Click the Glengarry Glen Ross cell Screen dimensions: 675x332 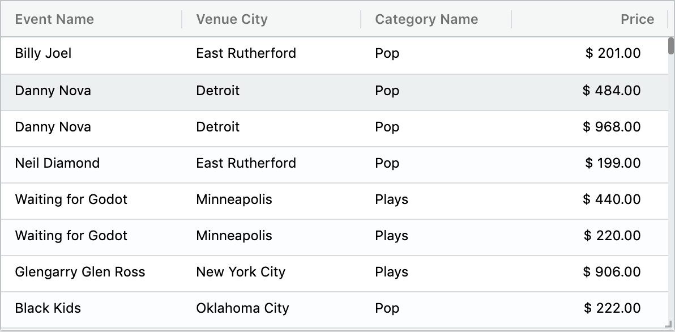click(x=80, y=272)
